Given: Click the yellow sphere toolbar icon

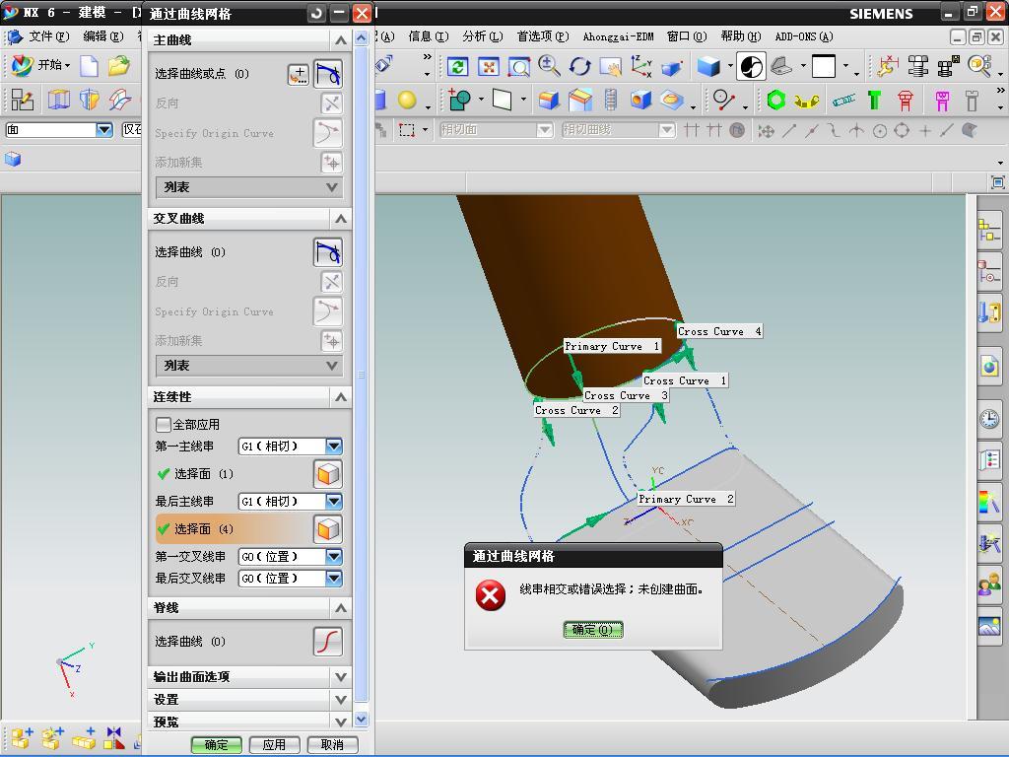Looking at the screenshot, I should click(407, 100).
